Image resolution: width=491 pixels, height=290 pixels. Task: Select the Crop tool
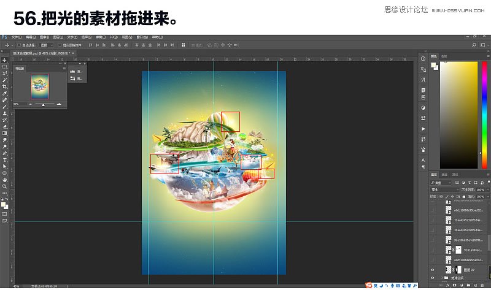tap(5, 86)
